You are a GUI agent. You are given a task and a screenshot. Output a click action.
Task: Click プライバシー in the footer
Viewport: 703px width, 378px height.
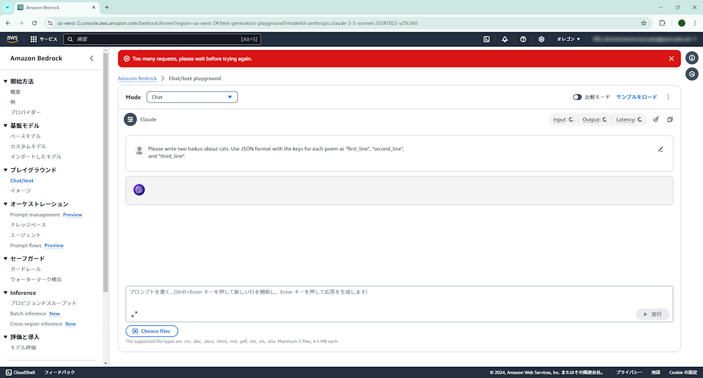click(x=629, y=372)
